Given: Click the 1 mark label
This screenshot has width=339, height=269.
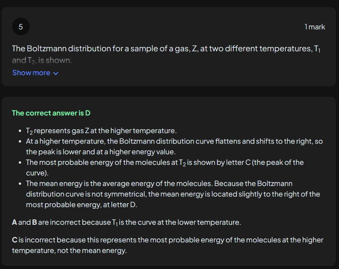Looking at the screenshot, I should pos(315,27).
